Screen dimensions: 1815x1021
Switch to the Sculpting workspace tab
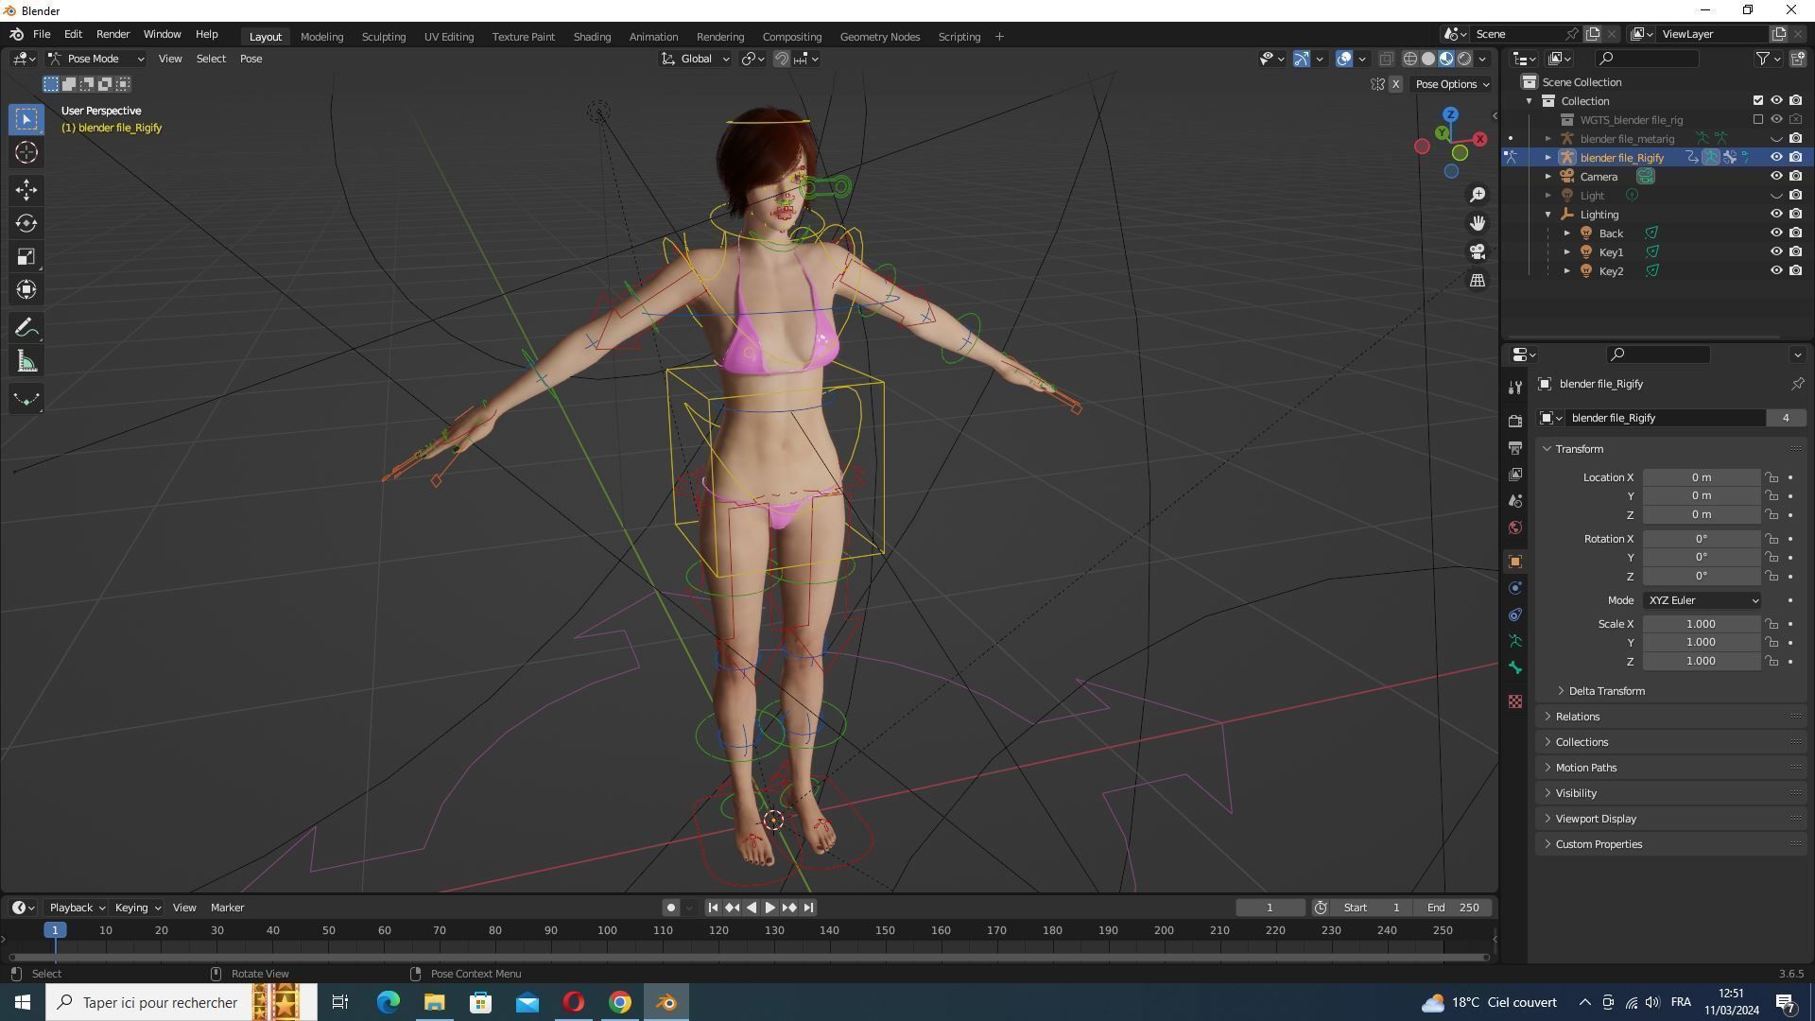tap(383, 36)
